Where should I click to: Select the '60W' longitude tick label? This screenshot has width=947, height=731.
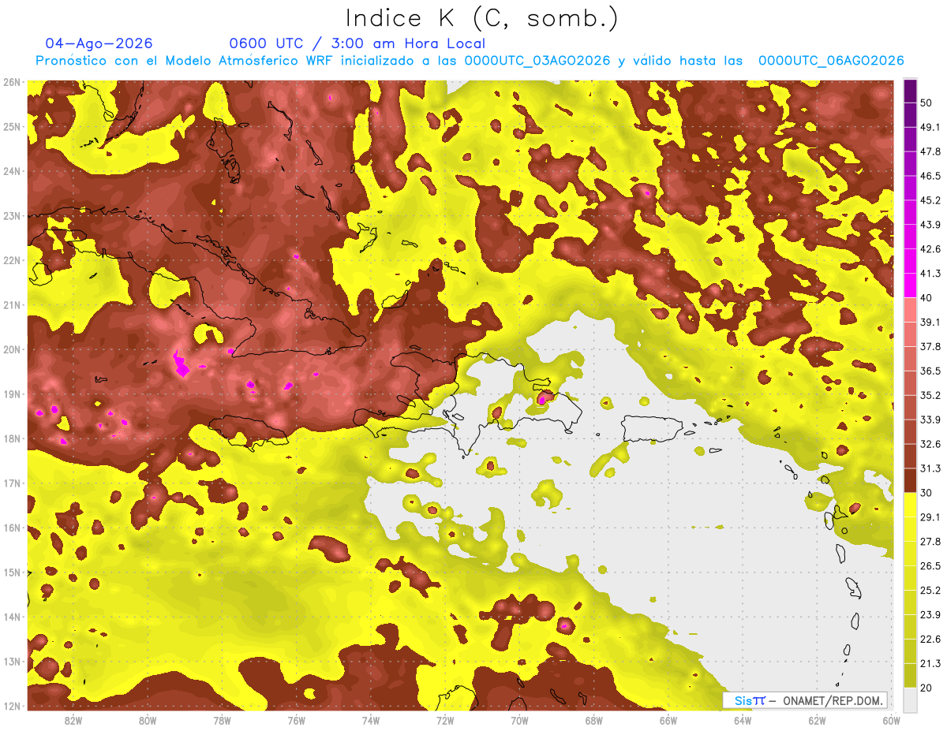click(891, 720)
